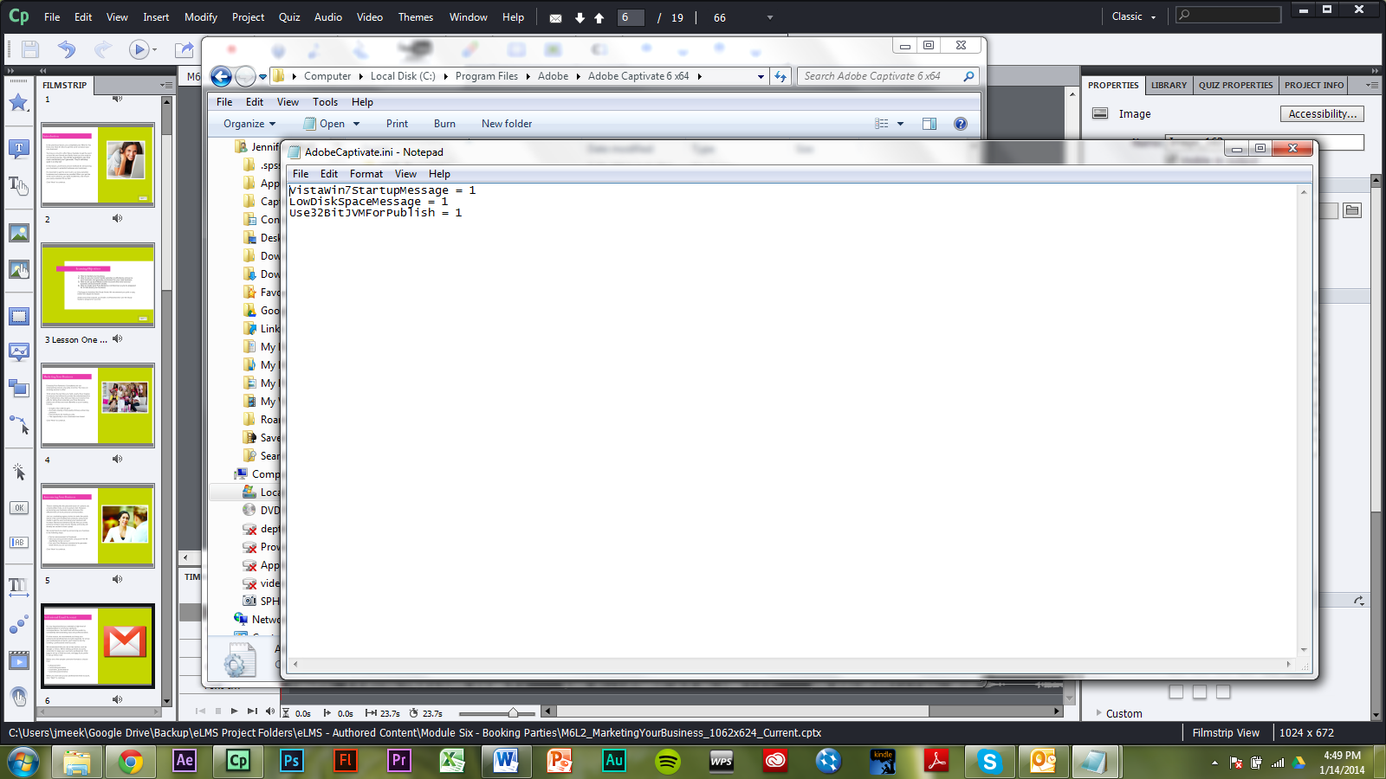Open the dropdown arrow next to Open button
Viewport: 1386px width, 779px height.
tap(356, 124)
